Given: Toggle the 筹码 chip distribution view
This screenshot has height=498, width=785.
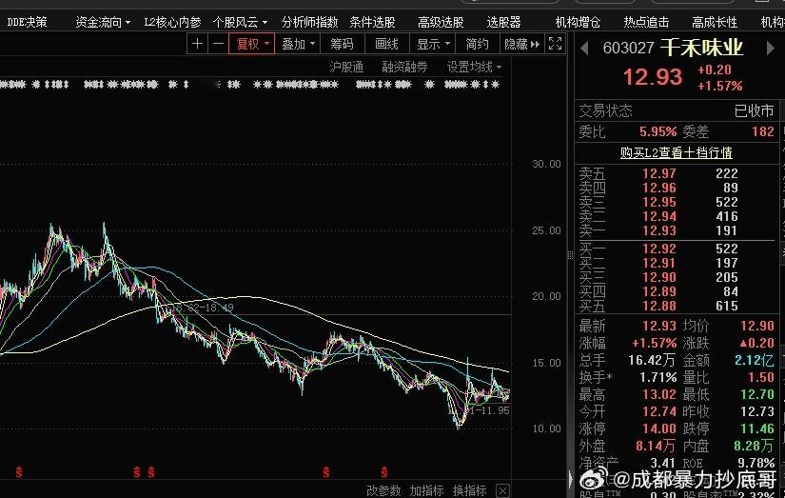Looking at the screenshot, I should click(343, 44).
